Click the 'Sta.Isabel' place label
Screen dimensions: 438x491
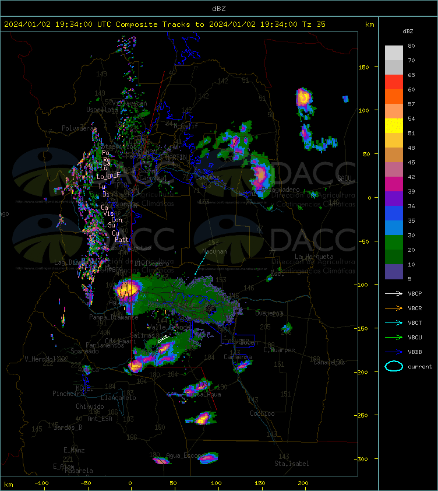tap(292, 464)
